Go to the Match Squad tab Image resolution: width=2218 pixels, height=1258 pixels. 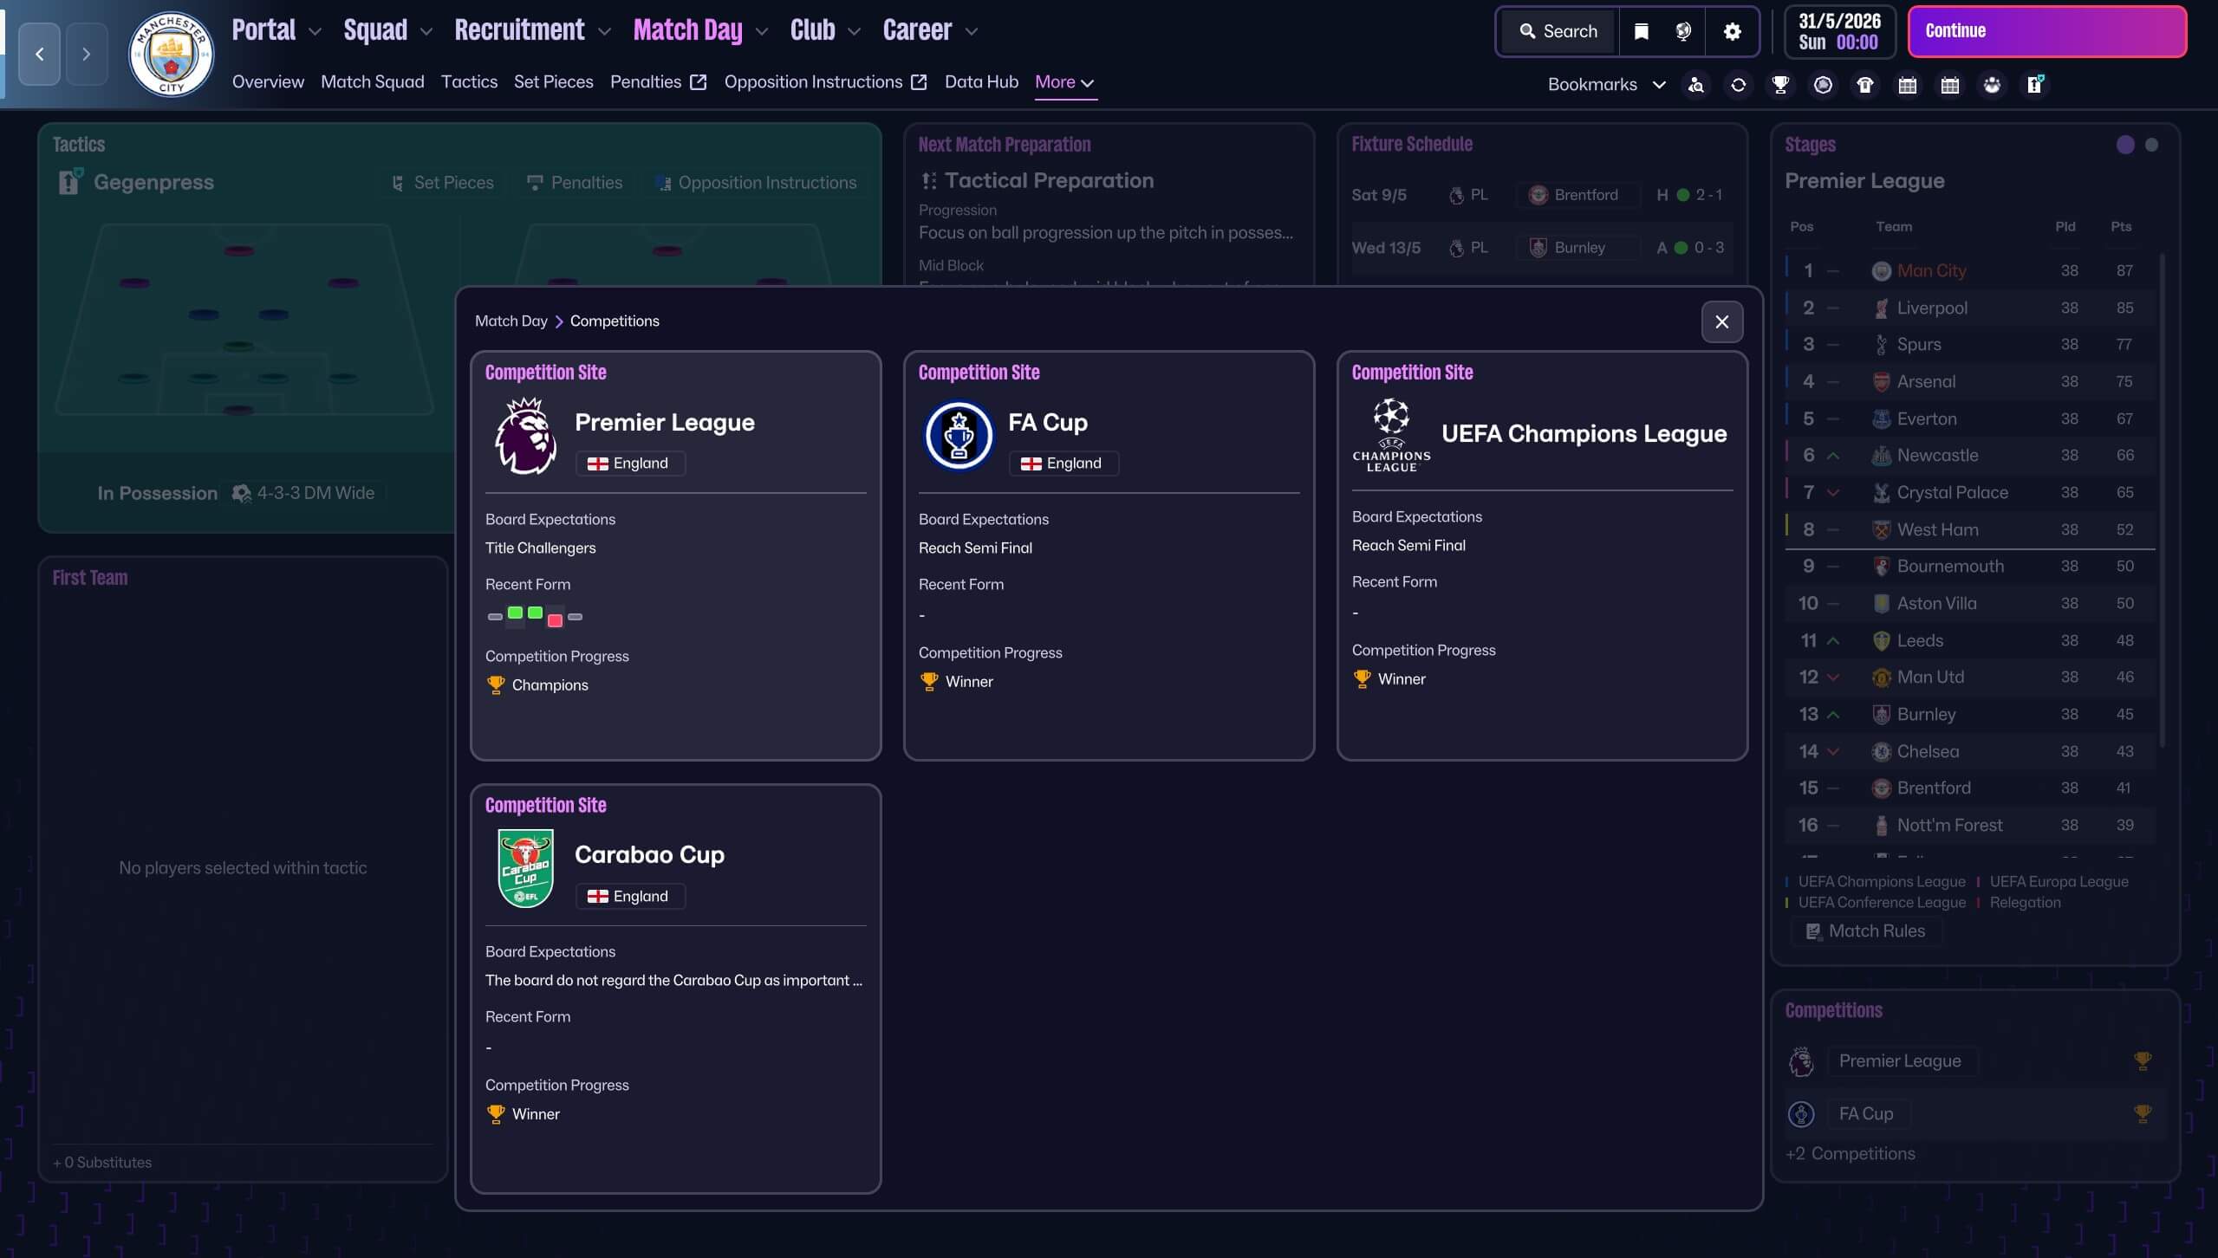(372, 82)
